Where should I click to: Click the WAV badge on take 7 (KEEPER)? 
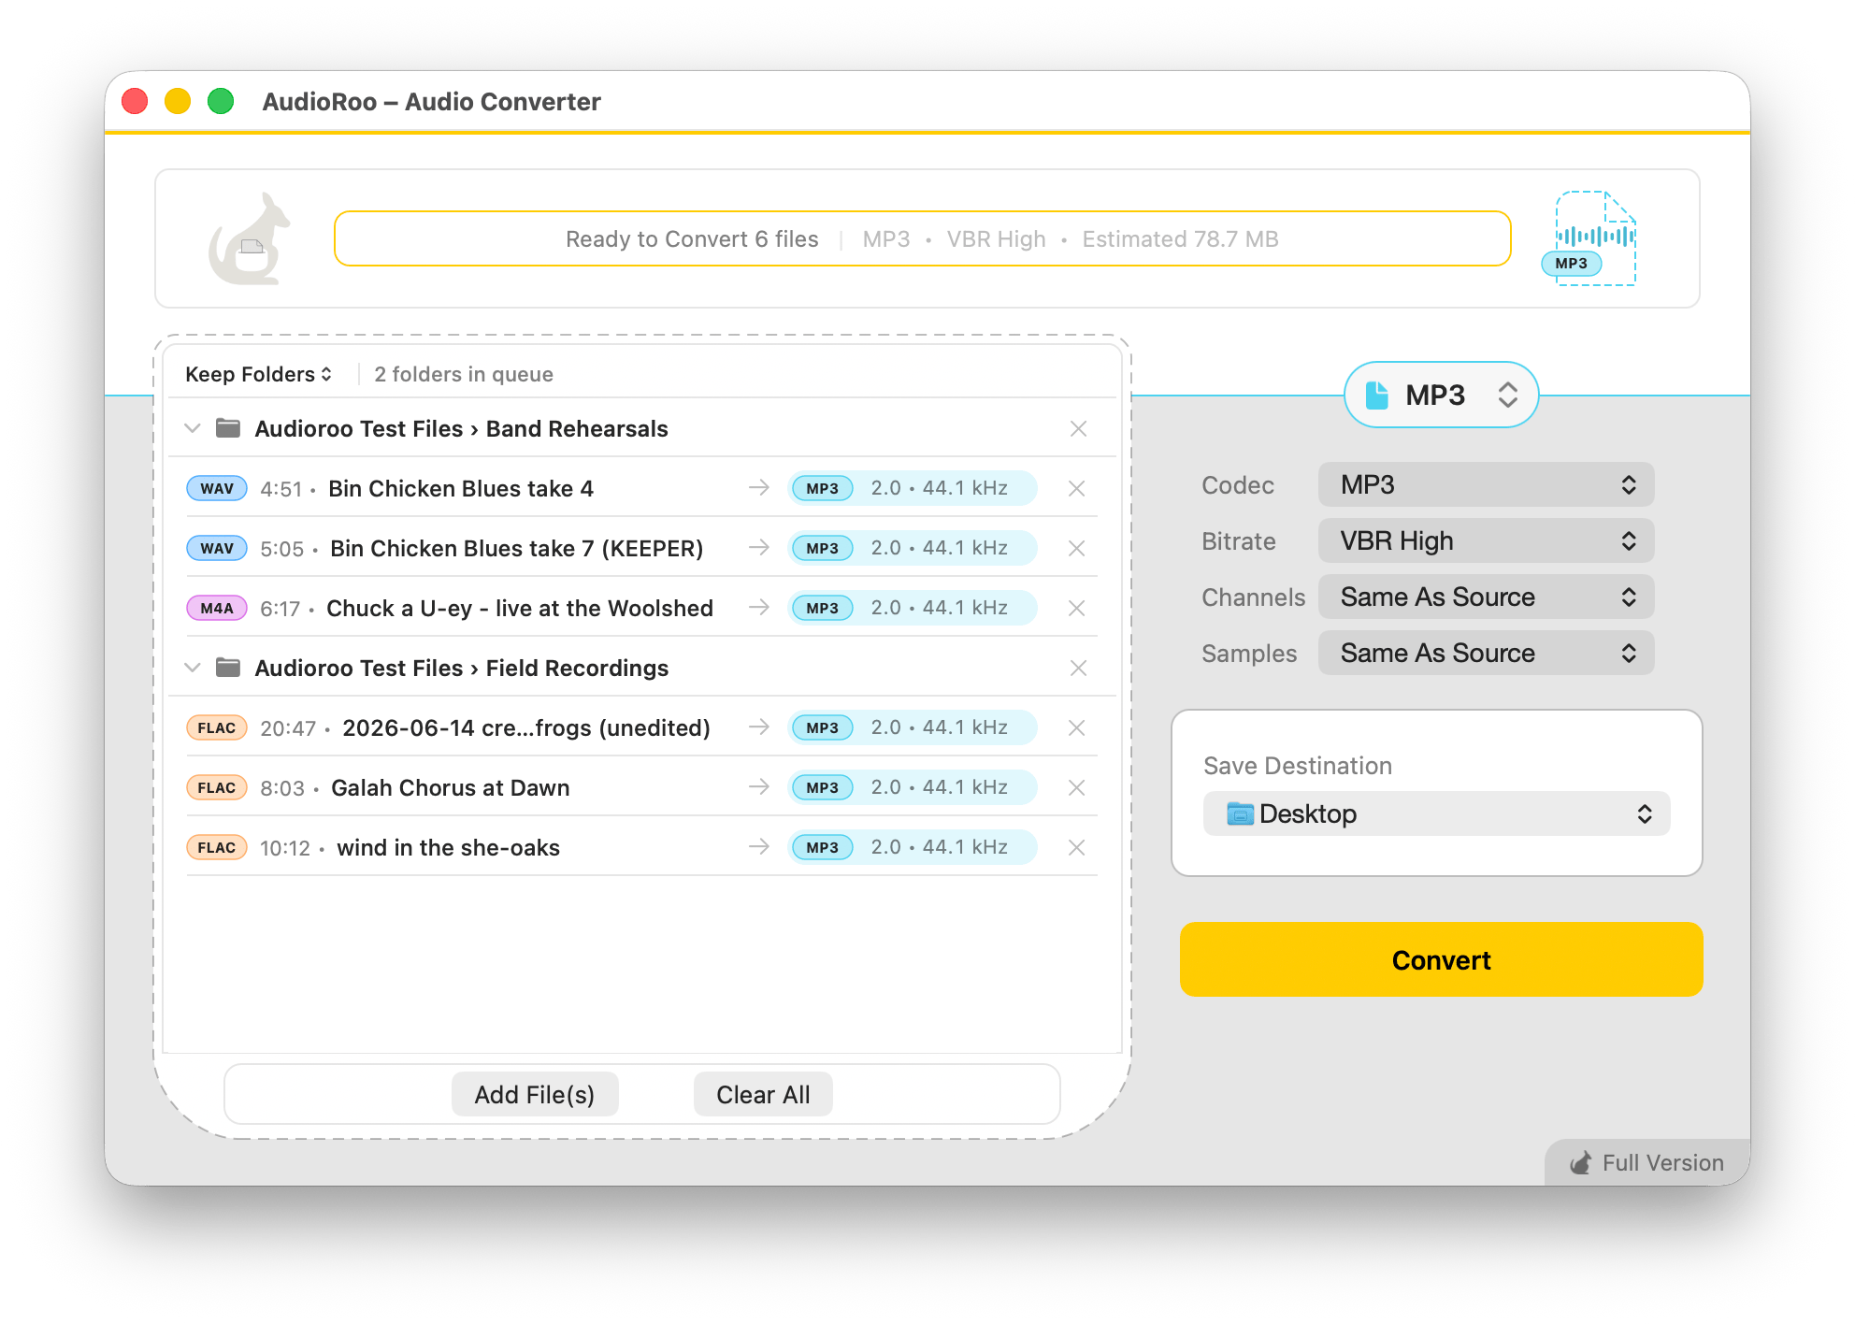click(217, 548)
